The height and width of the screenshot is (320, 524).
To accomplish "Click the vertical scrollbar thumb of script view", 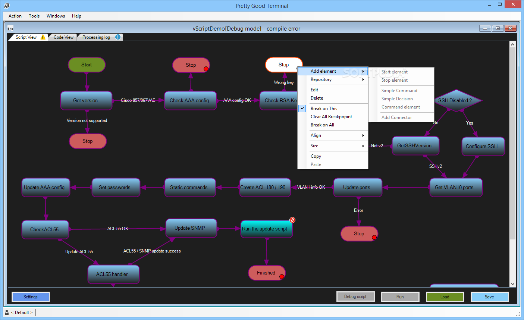I will [512, 144].
